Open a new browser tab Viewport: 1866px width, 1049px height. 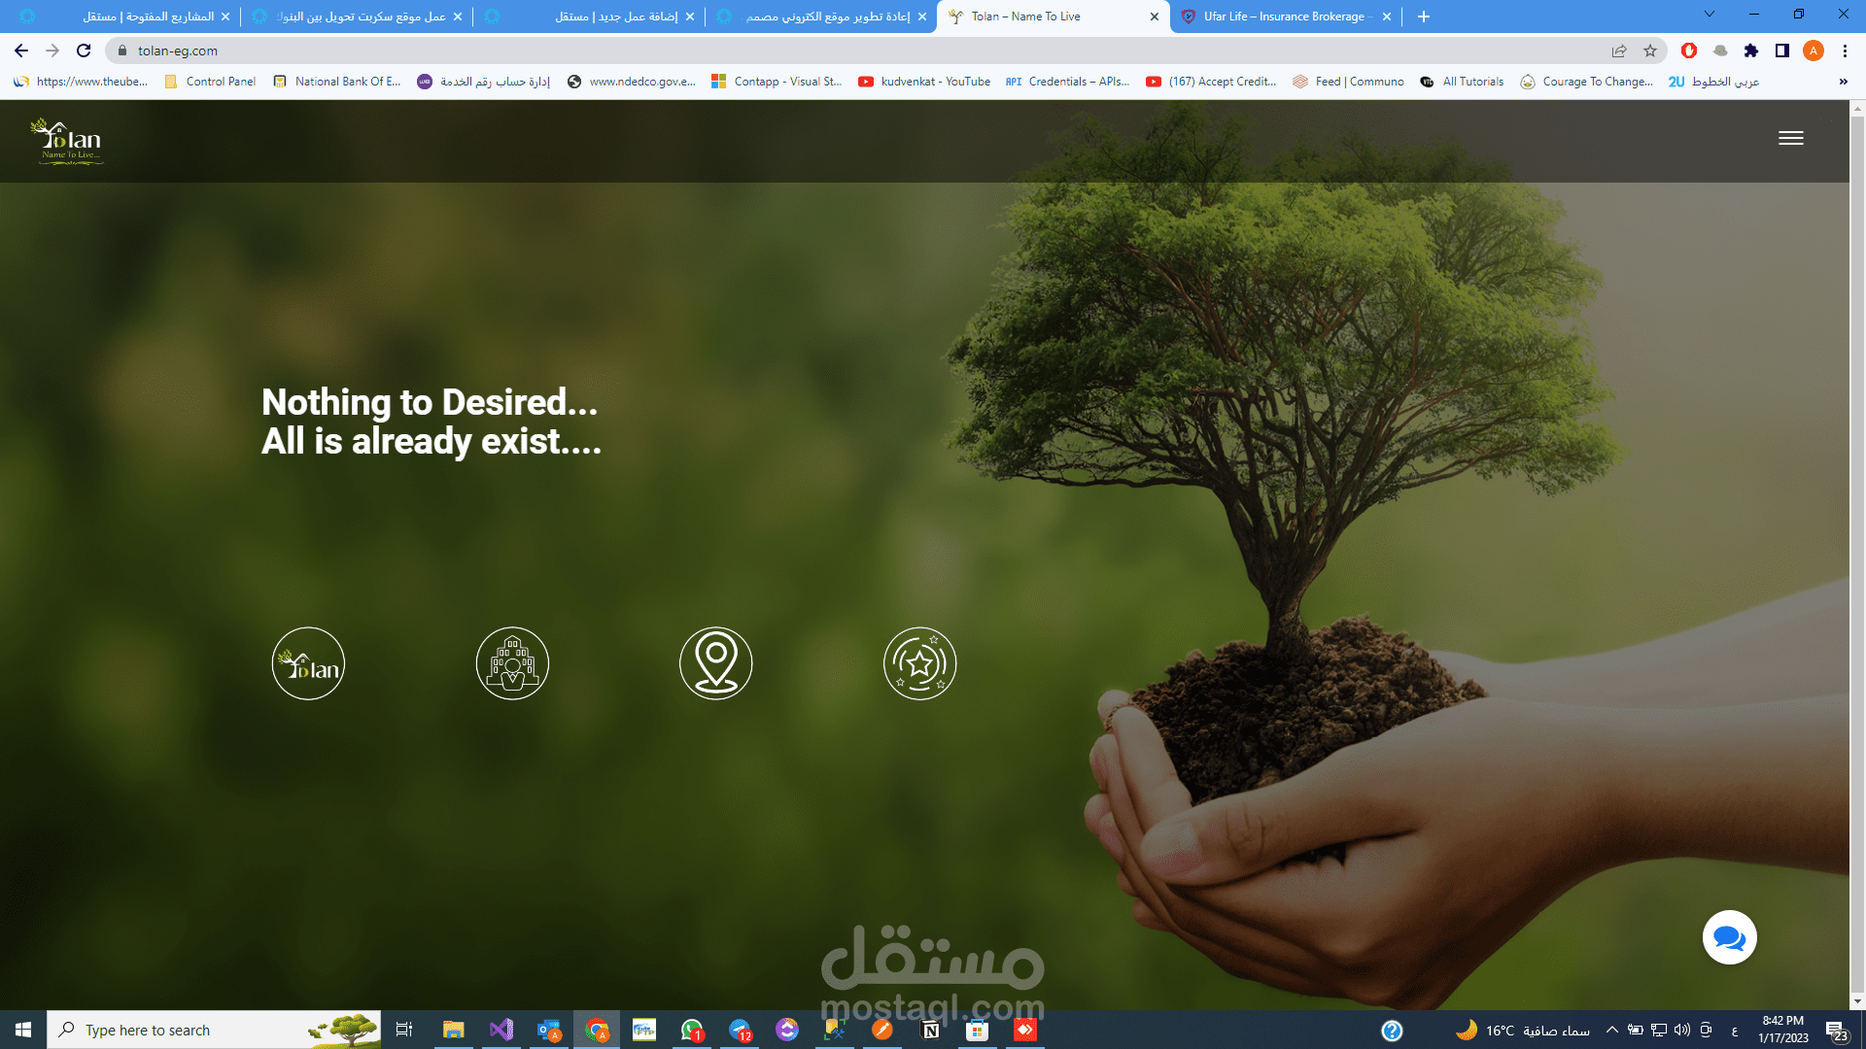[x=1424, y=17]
